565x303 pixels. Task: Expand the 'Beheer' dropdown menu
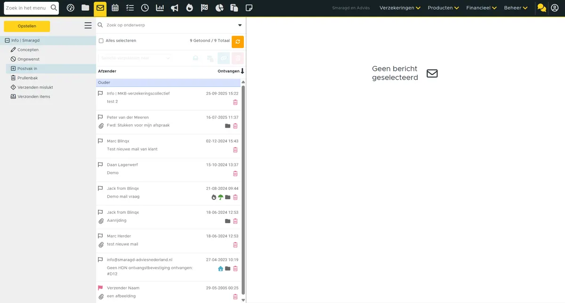pos(516,8)
